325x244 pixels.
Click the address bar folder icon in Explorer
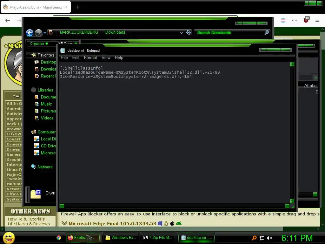point(50,32)
